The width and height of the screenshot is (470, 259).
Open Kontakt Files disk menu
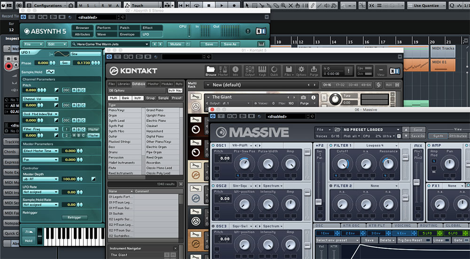point(289,71)
